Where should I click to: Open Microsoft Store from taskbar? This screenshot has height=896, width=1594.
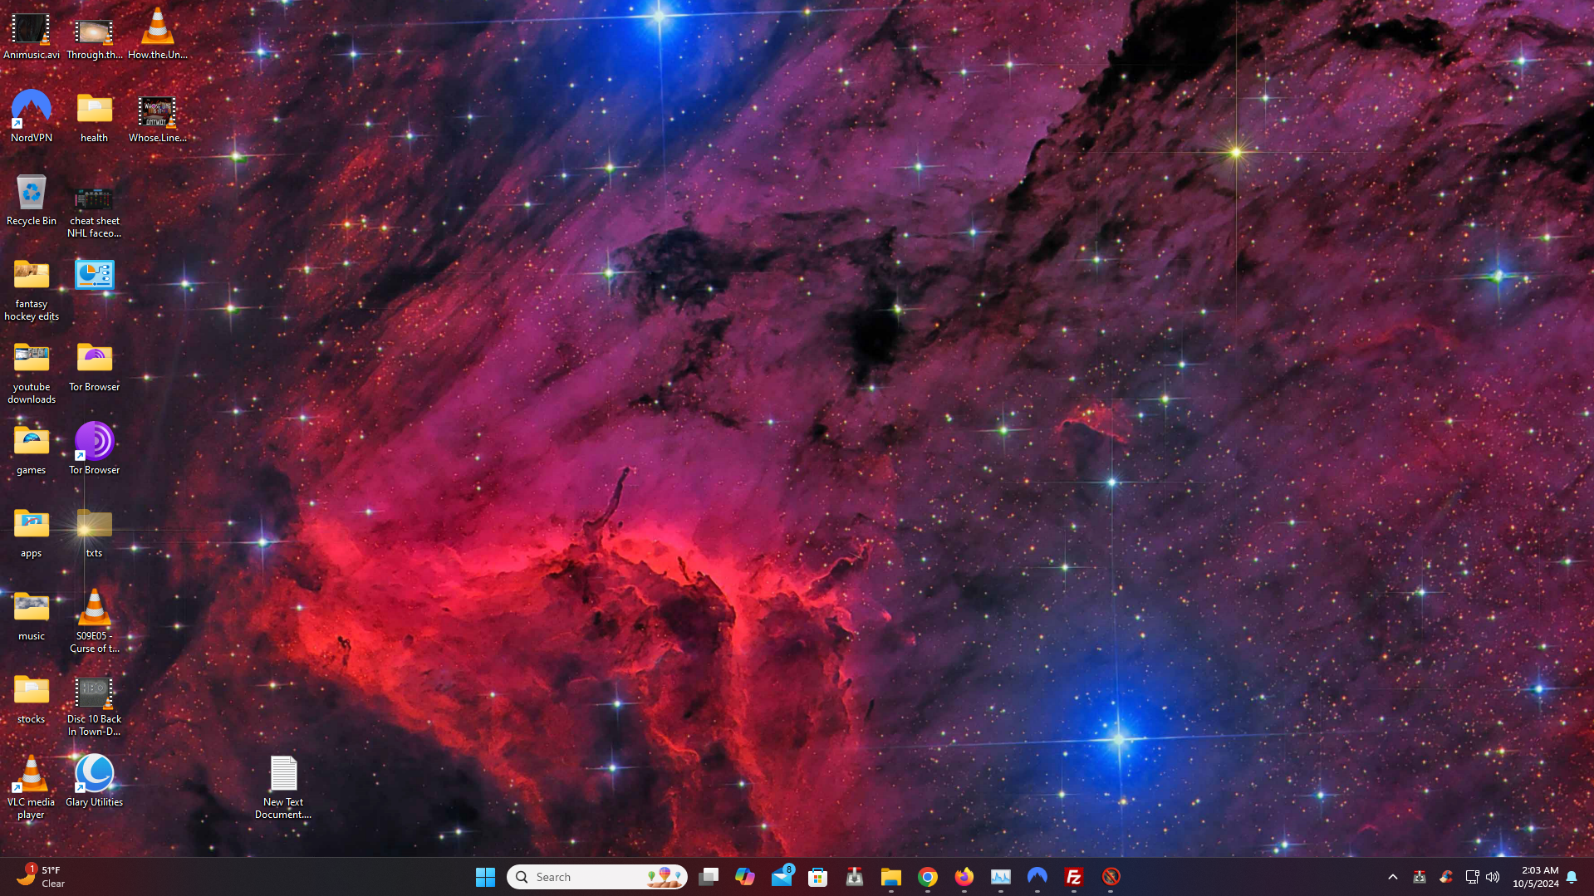pos(817,877)
